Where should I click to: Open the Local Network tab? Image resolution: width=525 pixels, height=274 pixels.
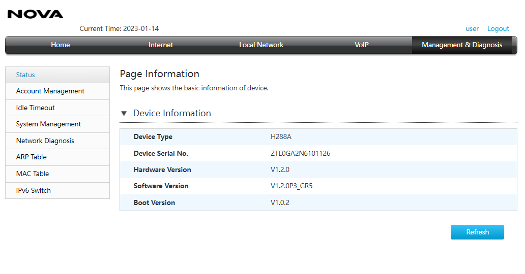[x=261, y=45]
